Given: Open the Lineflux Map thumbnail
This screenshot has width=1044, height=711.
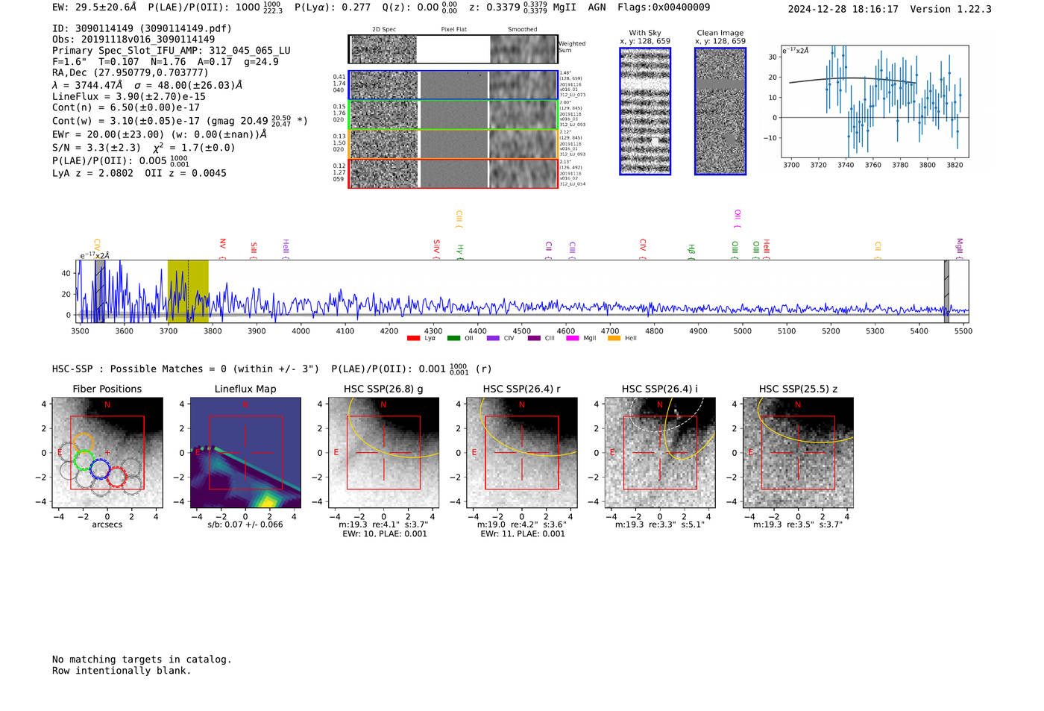Looking at the screenshot, I should coord(245,453).
